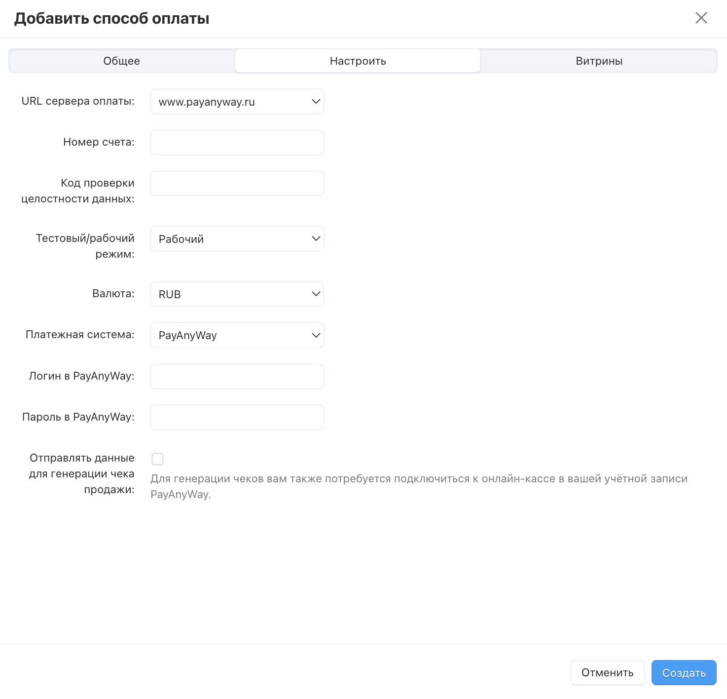
Task: Expand the Тестовый/рабочий режим dropdown
Action: tap(237, 239)
